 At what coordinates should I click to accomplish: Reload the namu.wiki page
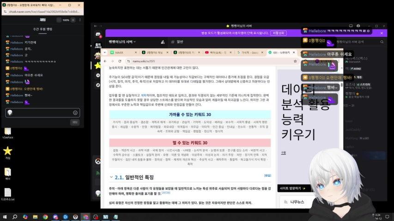(119, 61)
